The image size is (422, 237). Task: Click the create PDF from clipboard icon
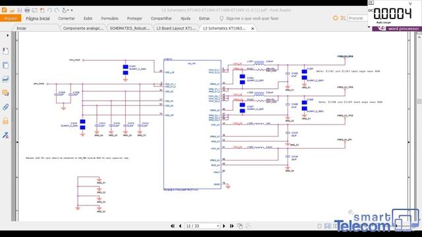[x=42, y=11]
